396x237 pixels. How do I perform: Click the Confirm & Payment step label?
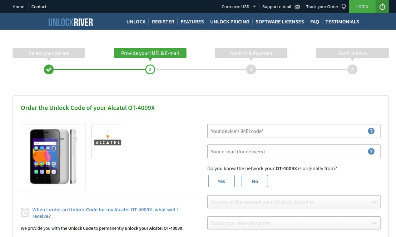click(x=251, y=53)
